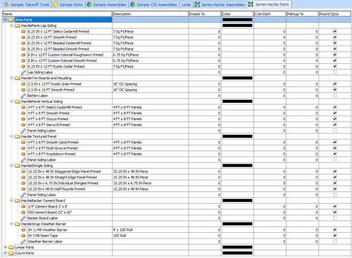Image resolution: width=352 pixels, height=258 pixels.
Task: Toggle Round Qtys for 8 IN Custom Colonial Roughsawn
Action: 335,55
